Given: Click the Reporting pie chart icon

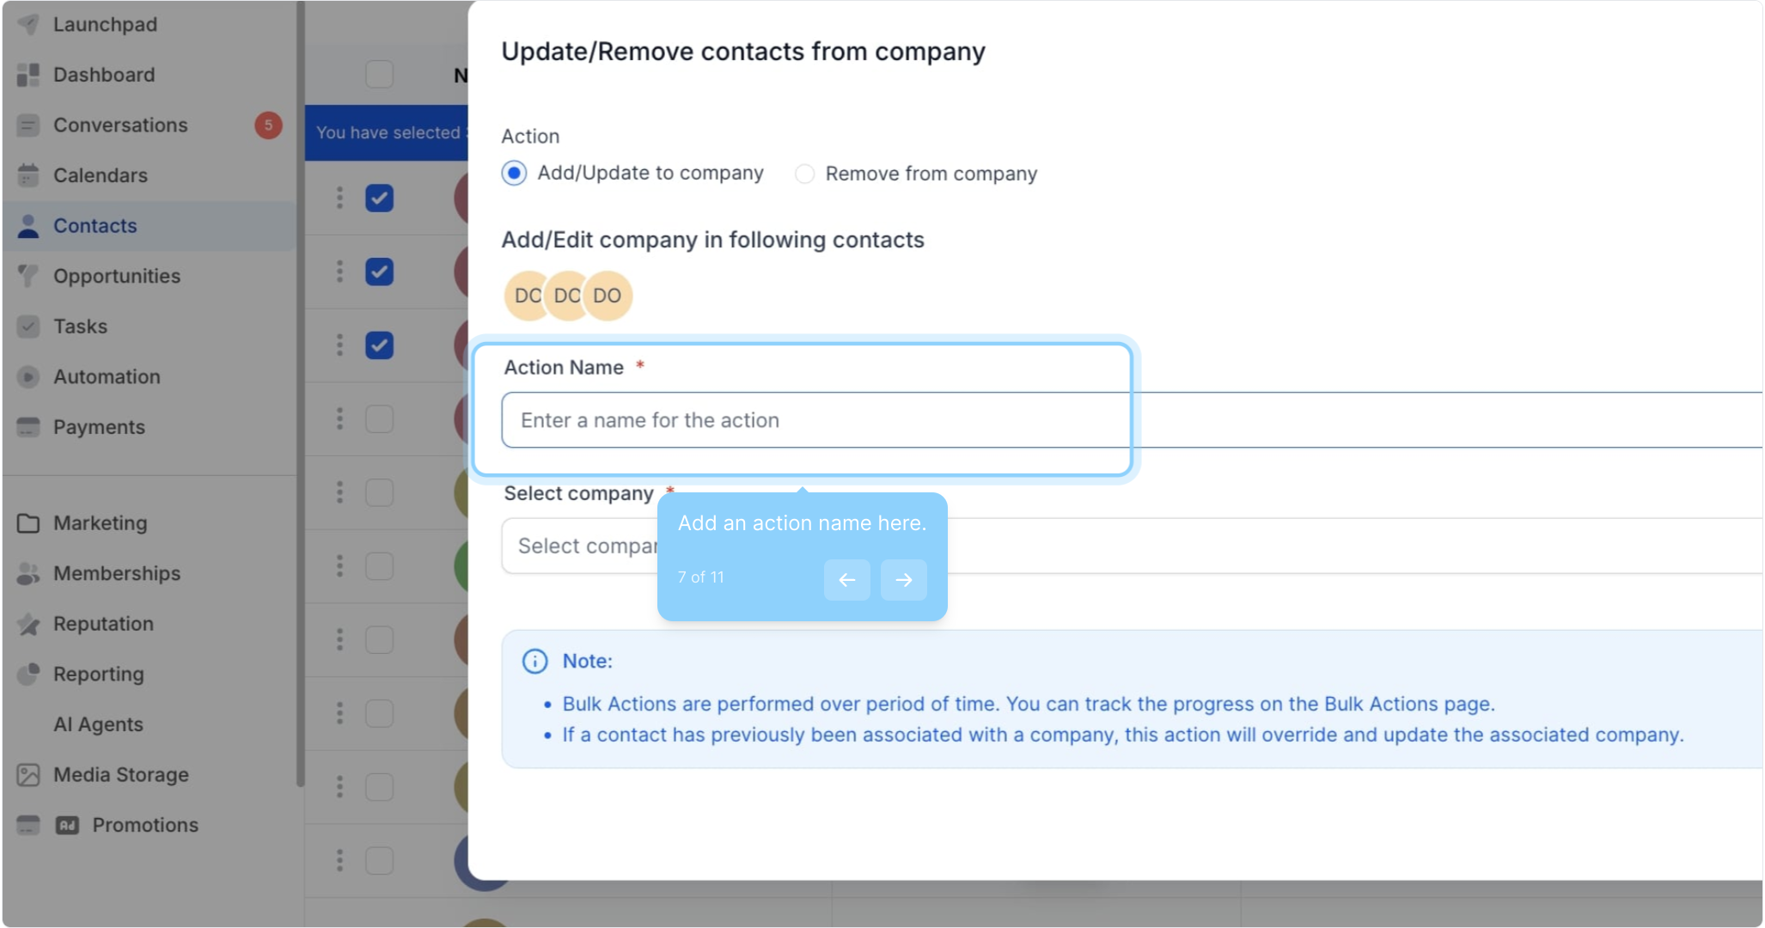Looking at the screenshot, I should (x=28, y=675).
